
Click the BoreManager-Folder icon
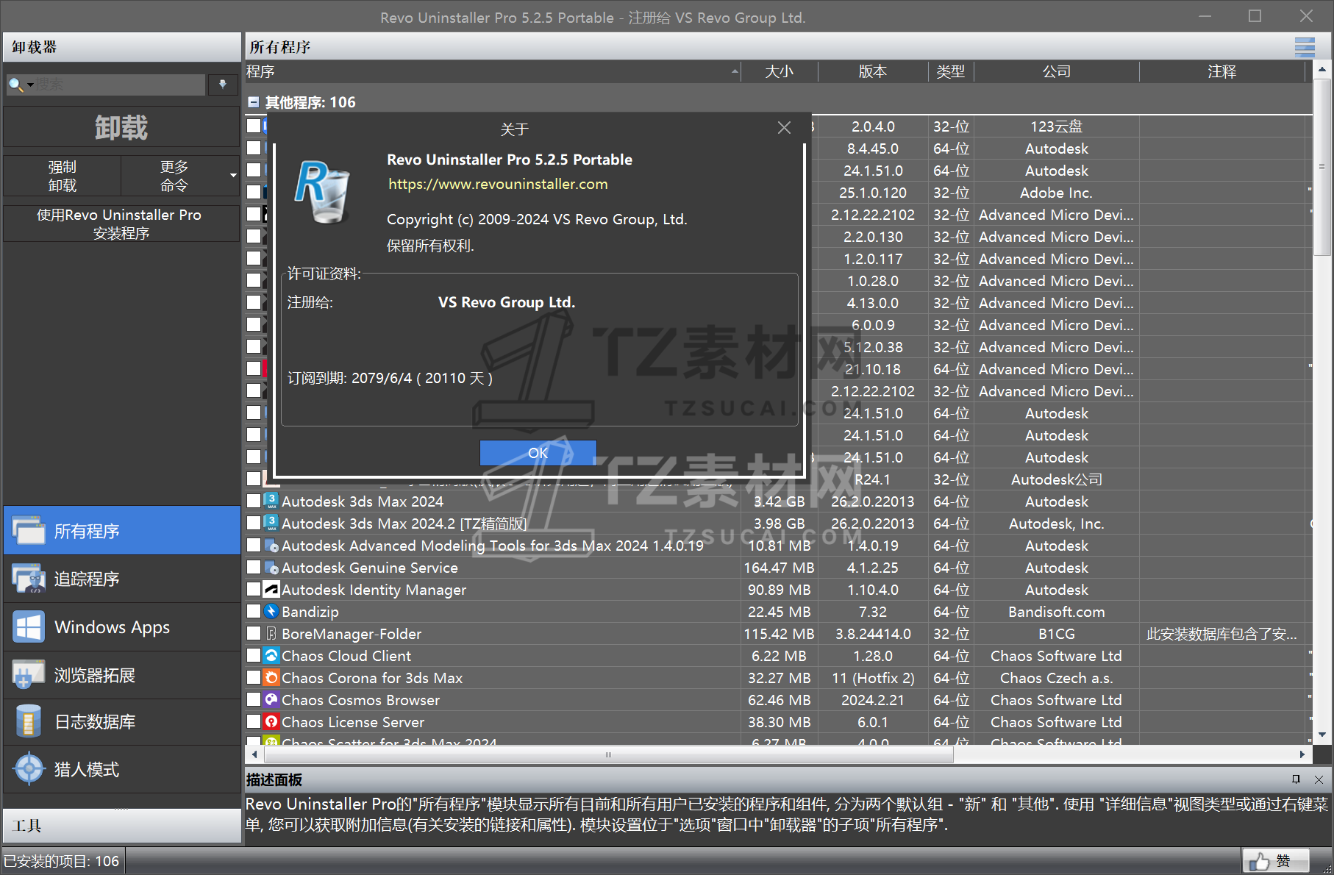(x=271, y=634)
